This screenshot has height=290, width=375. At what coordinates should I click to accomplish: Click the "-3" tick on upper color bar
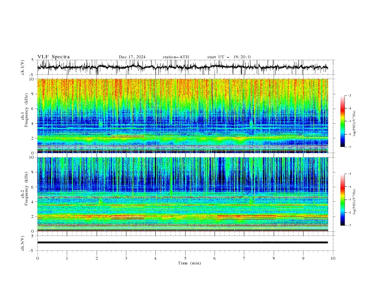point(349,95)
